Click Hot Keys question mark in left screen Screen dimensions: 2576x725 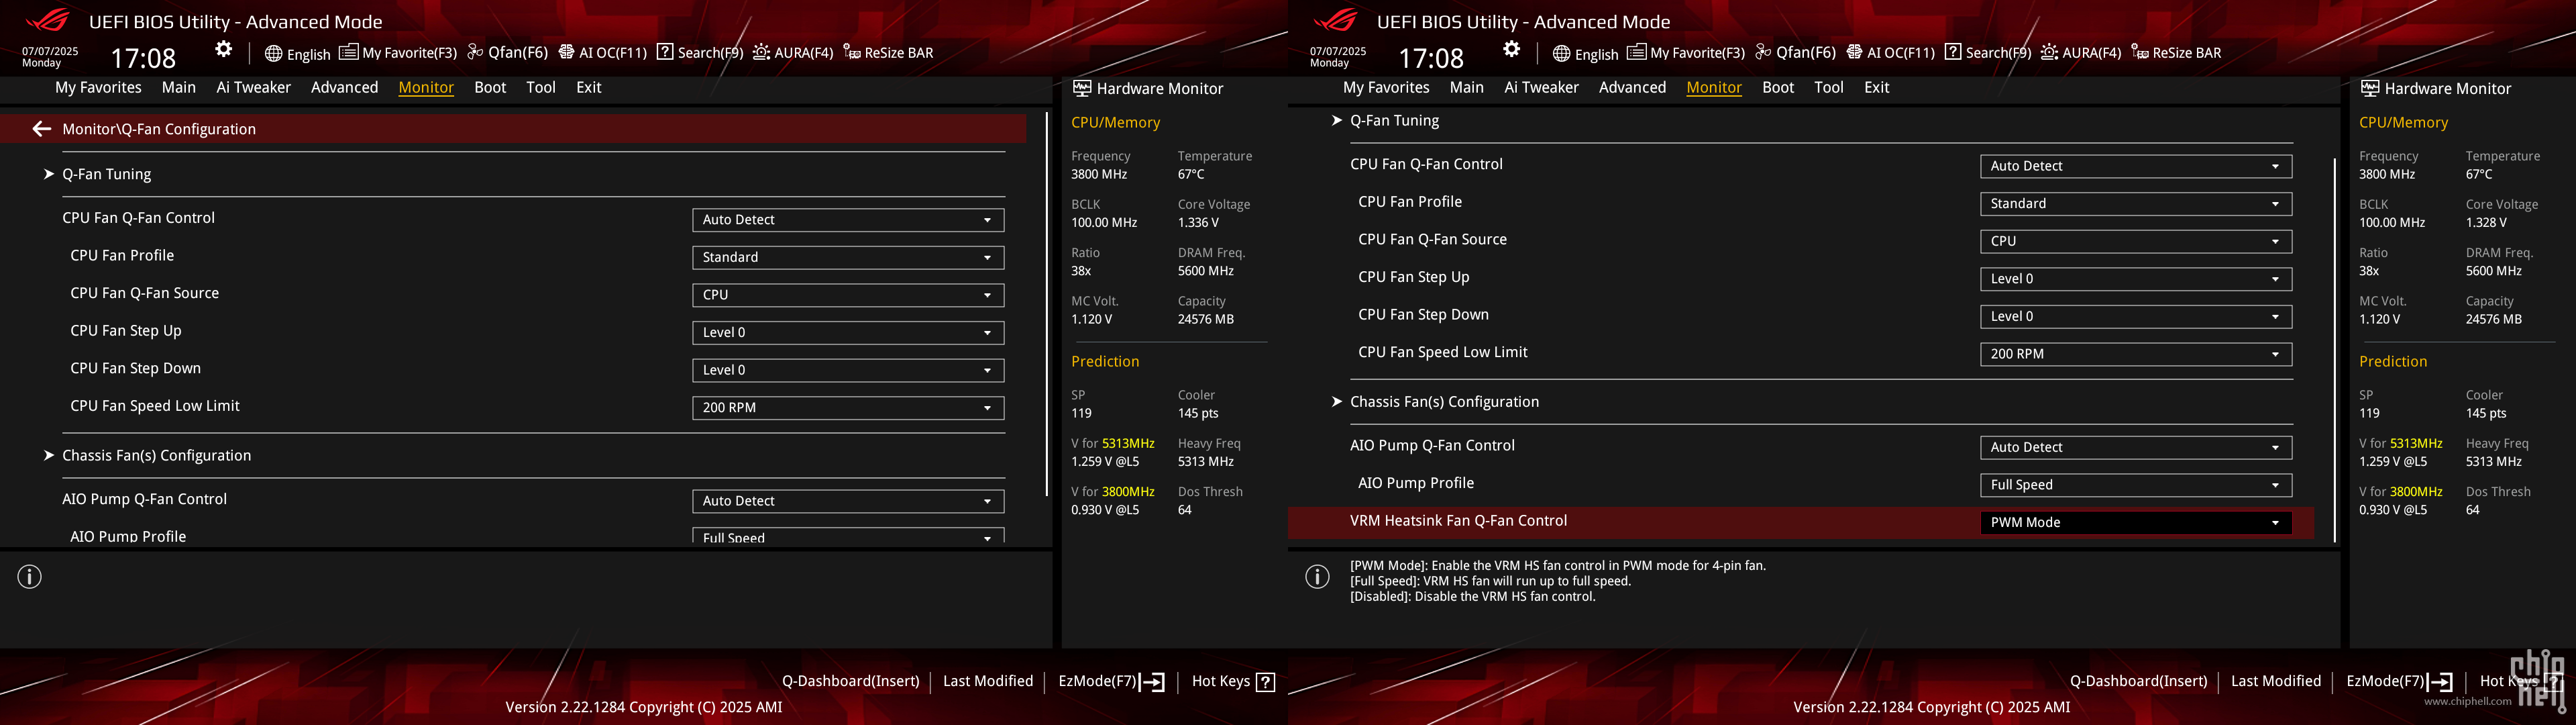pos(1265,682)
